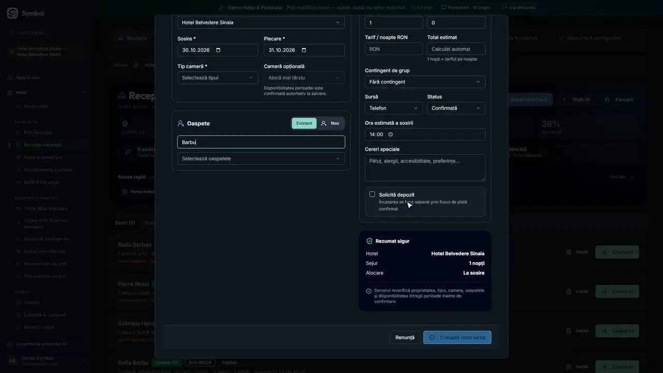Viewport: 663px width, 373px height.
Task: Open Recepție completă in sidebar
Action: pos(42,145)
